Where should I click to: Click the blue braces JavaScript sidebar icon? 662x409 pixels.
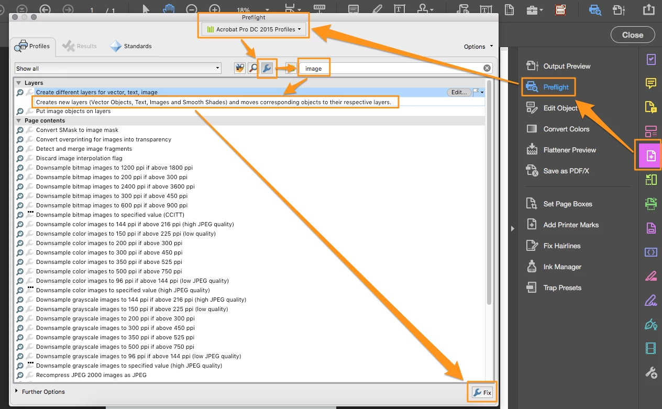tap(650, 252)
